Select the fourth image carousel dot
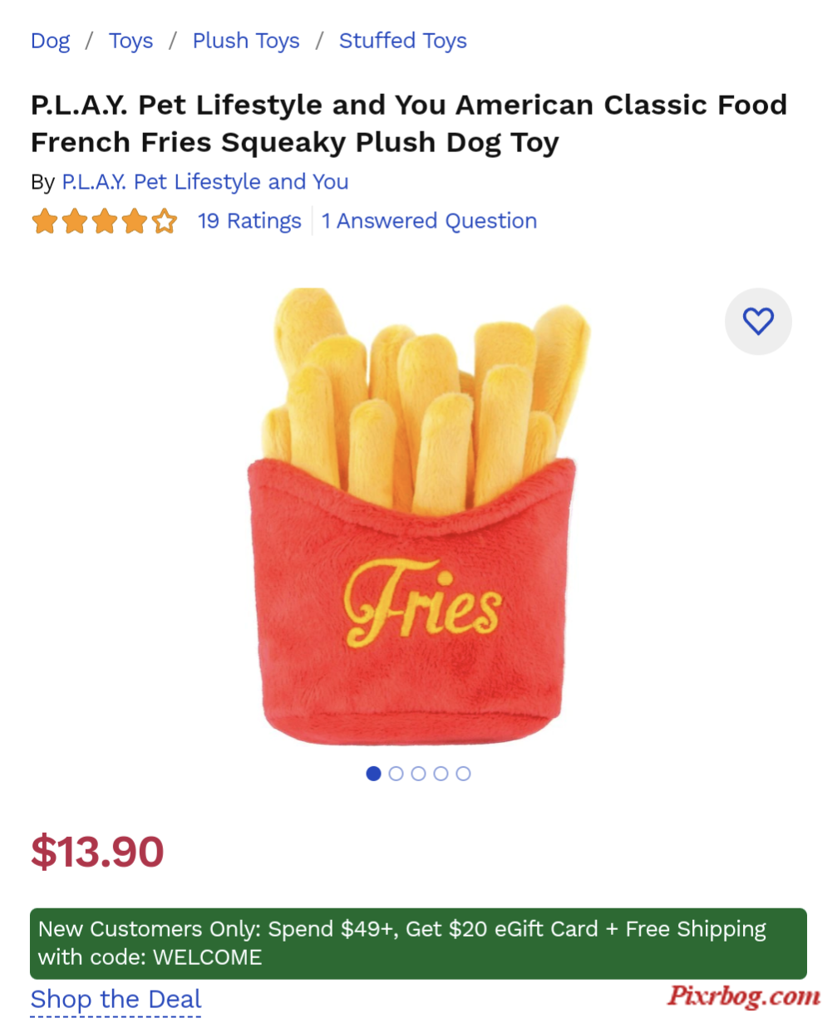The height and width of the screenshot is (1023, 837). tap(441, 774)
